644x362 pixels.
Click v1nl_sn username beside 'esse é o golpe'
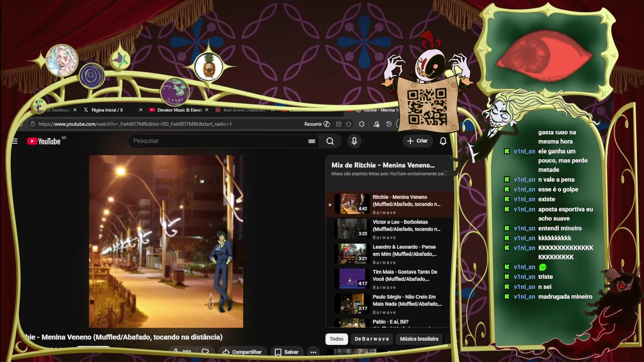tap(524, 190)
